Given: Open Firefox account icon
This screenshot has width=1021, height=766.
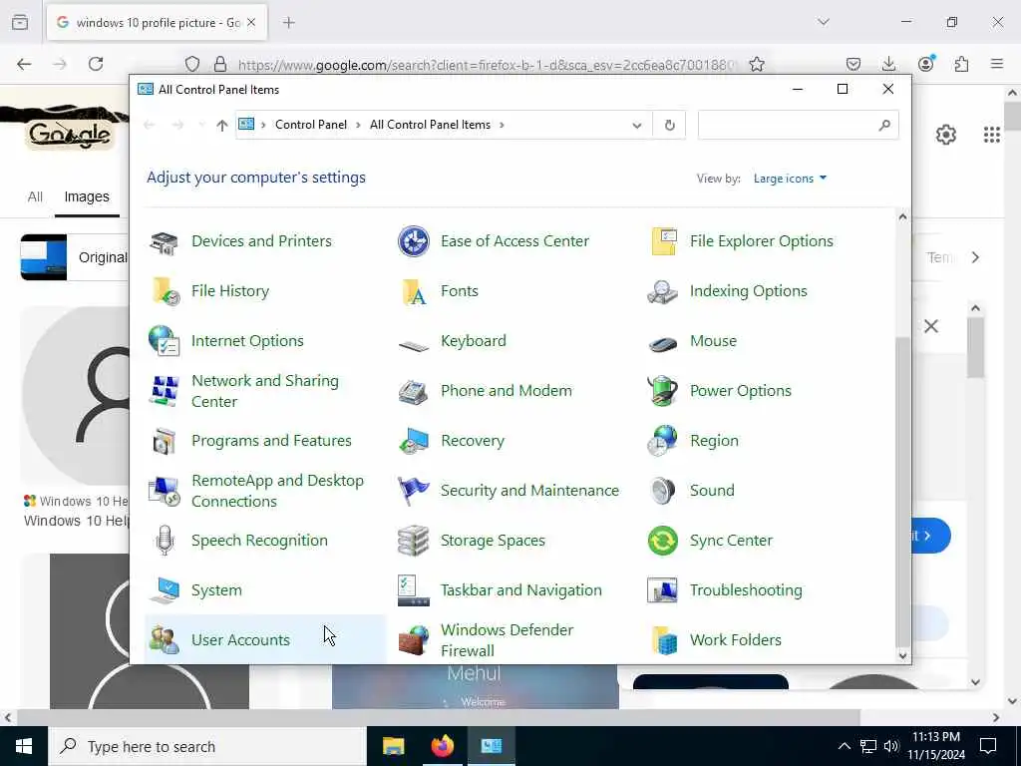Looking at the screenshot, I should click(x=925, y=64).
